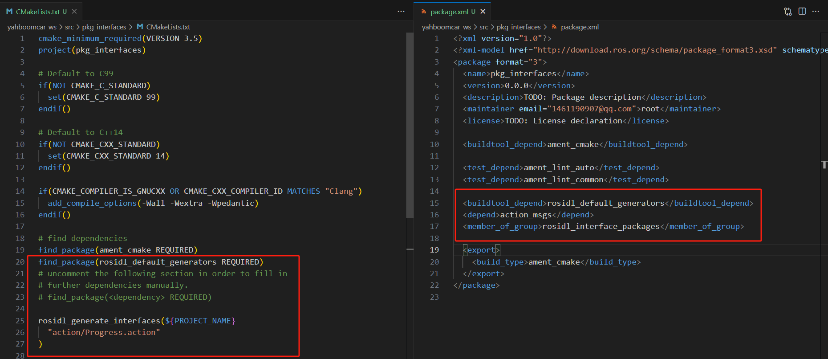The height and width of the screenshot is (359, 828).
Task: Click the <build_type>ament_cmake</build_type> line
Action: click(556, 262)
